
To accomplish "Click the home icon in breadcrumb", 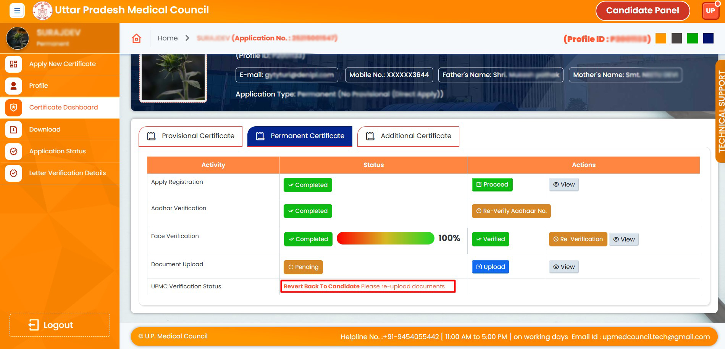I will click(136, 39).
